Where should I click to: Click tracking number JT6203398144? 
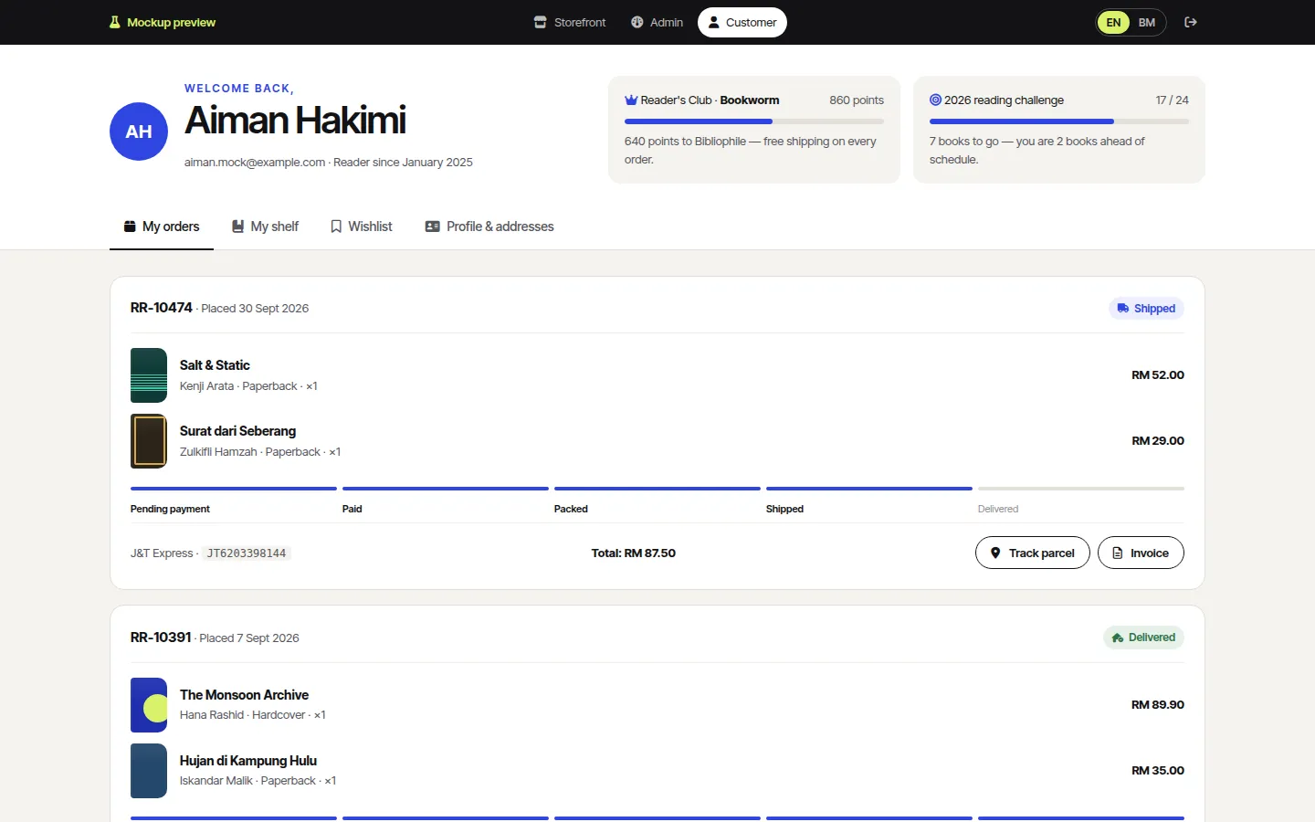tap(247, 553)
